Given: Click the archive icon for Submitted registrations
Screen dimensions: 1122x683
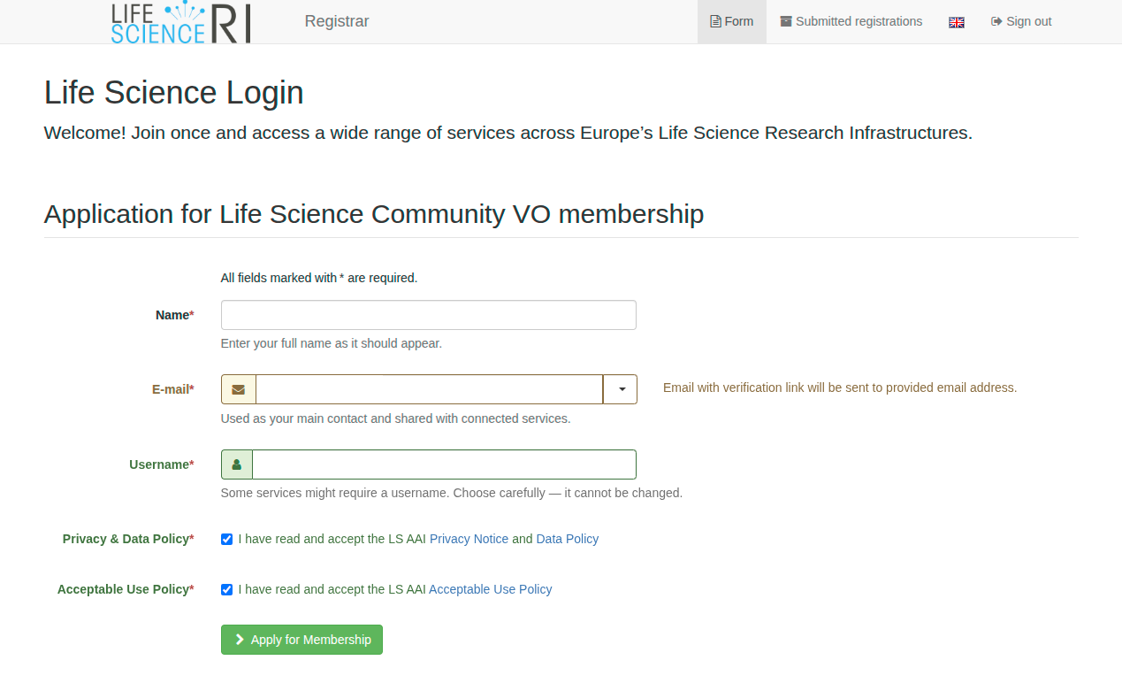Looking at the screenshot, I should [785, 21].
